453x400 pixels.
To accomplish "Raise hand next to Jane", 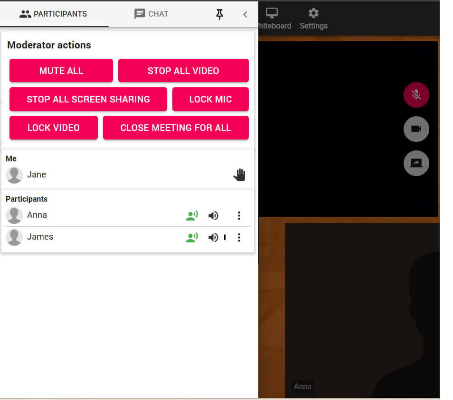I will coord(240,175).
